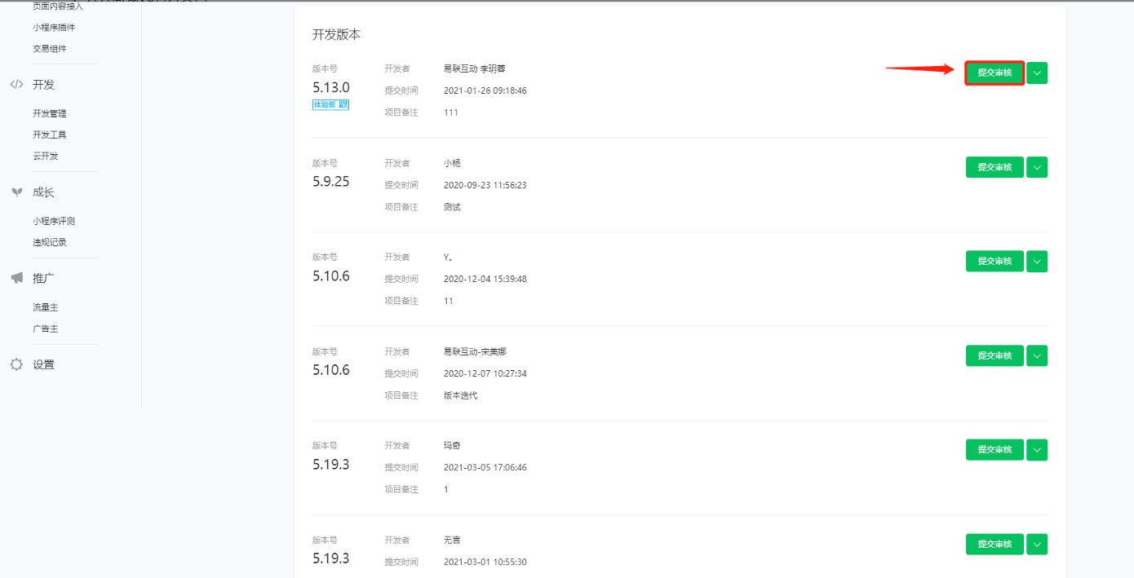This screenshot has height=578, width=1134.
Task: Expand the dropdown arrow for version 5.13.0
Action: click(x=1036, y=73)
